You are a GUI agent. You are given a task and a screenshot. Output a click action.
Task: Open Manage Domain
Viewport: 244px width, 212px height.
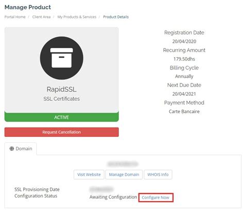click(x=124, y=174)
